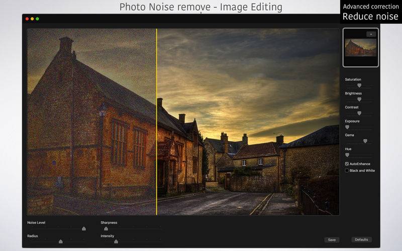Click the Contrast slider handle
The height and width of the screenshot is (251, 402).
(359, 113)
